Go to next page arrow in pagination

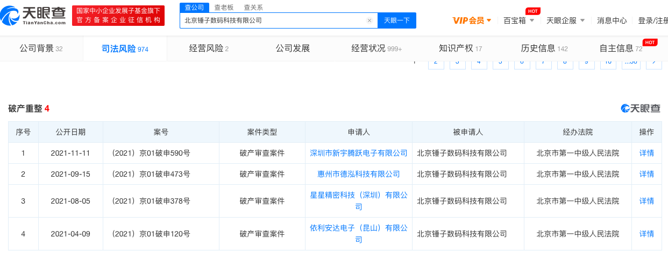coord(654,62)
